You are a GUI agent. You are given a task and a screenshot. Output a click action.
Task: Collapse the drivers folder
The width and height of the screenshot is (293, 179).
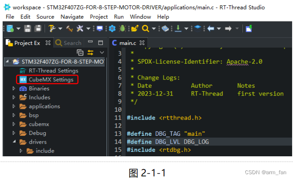14,141
